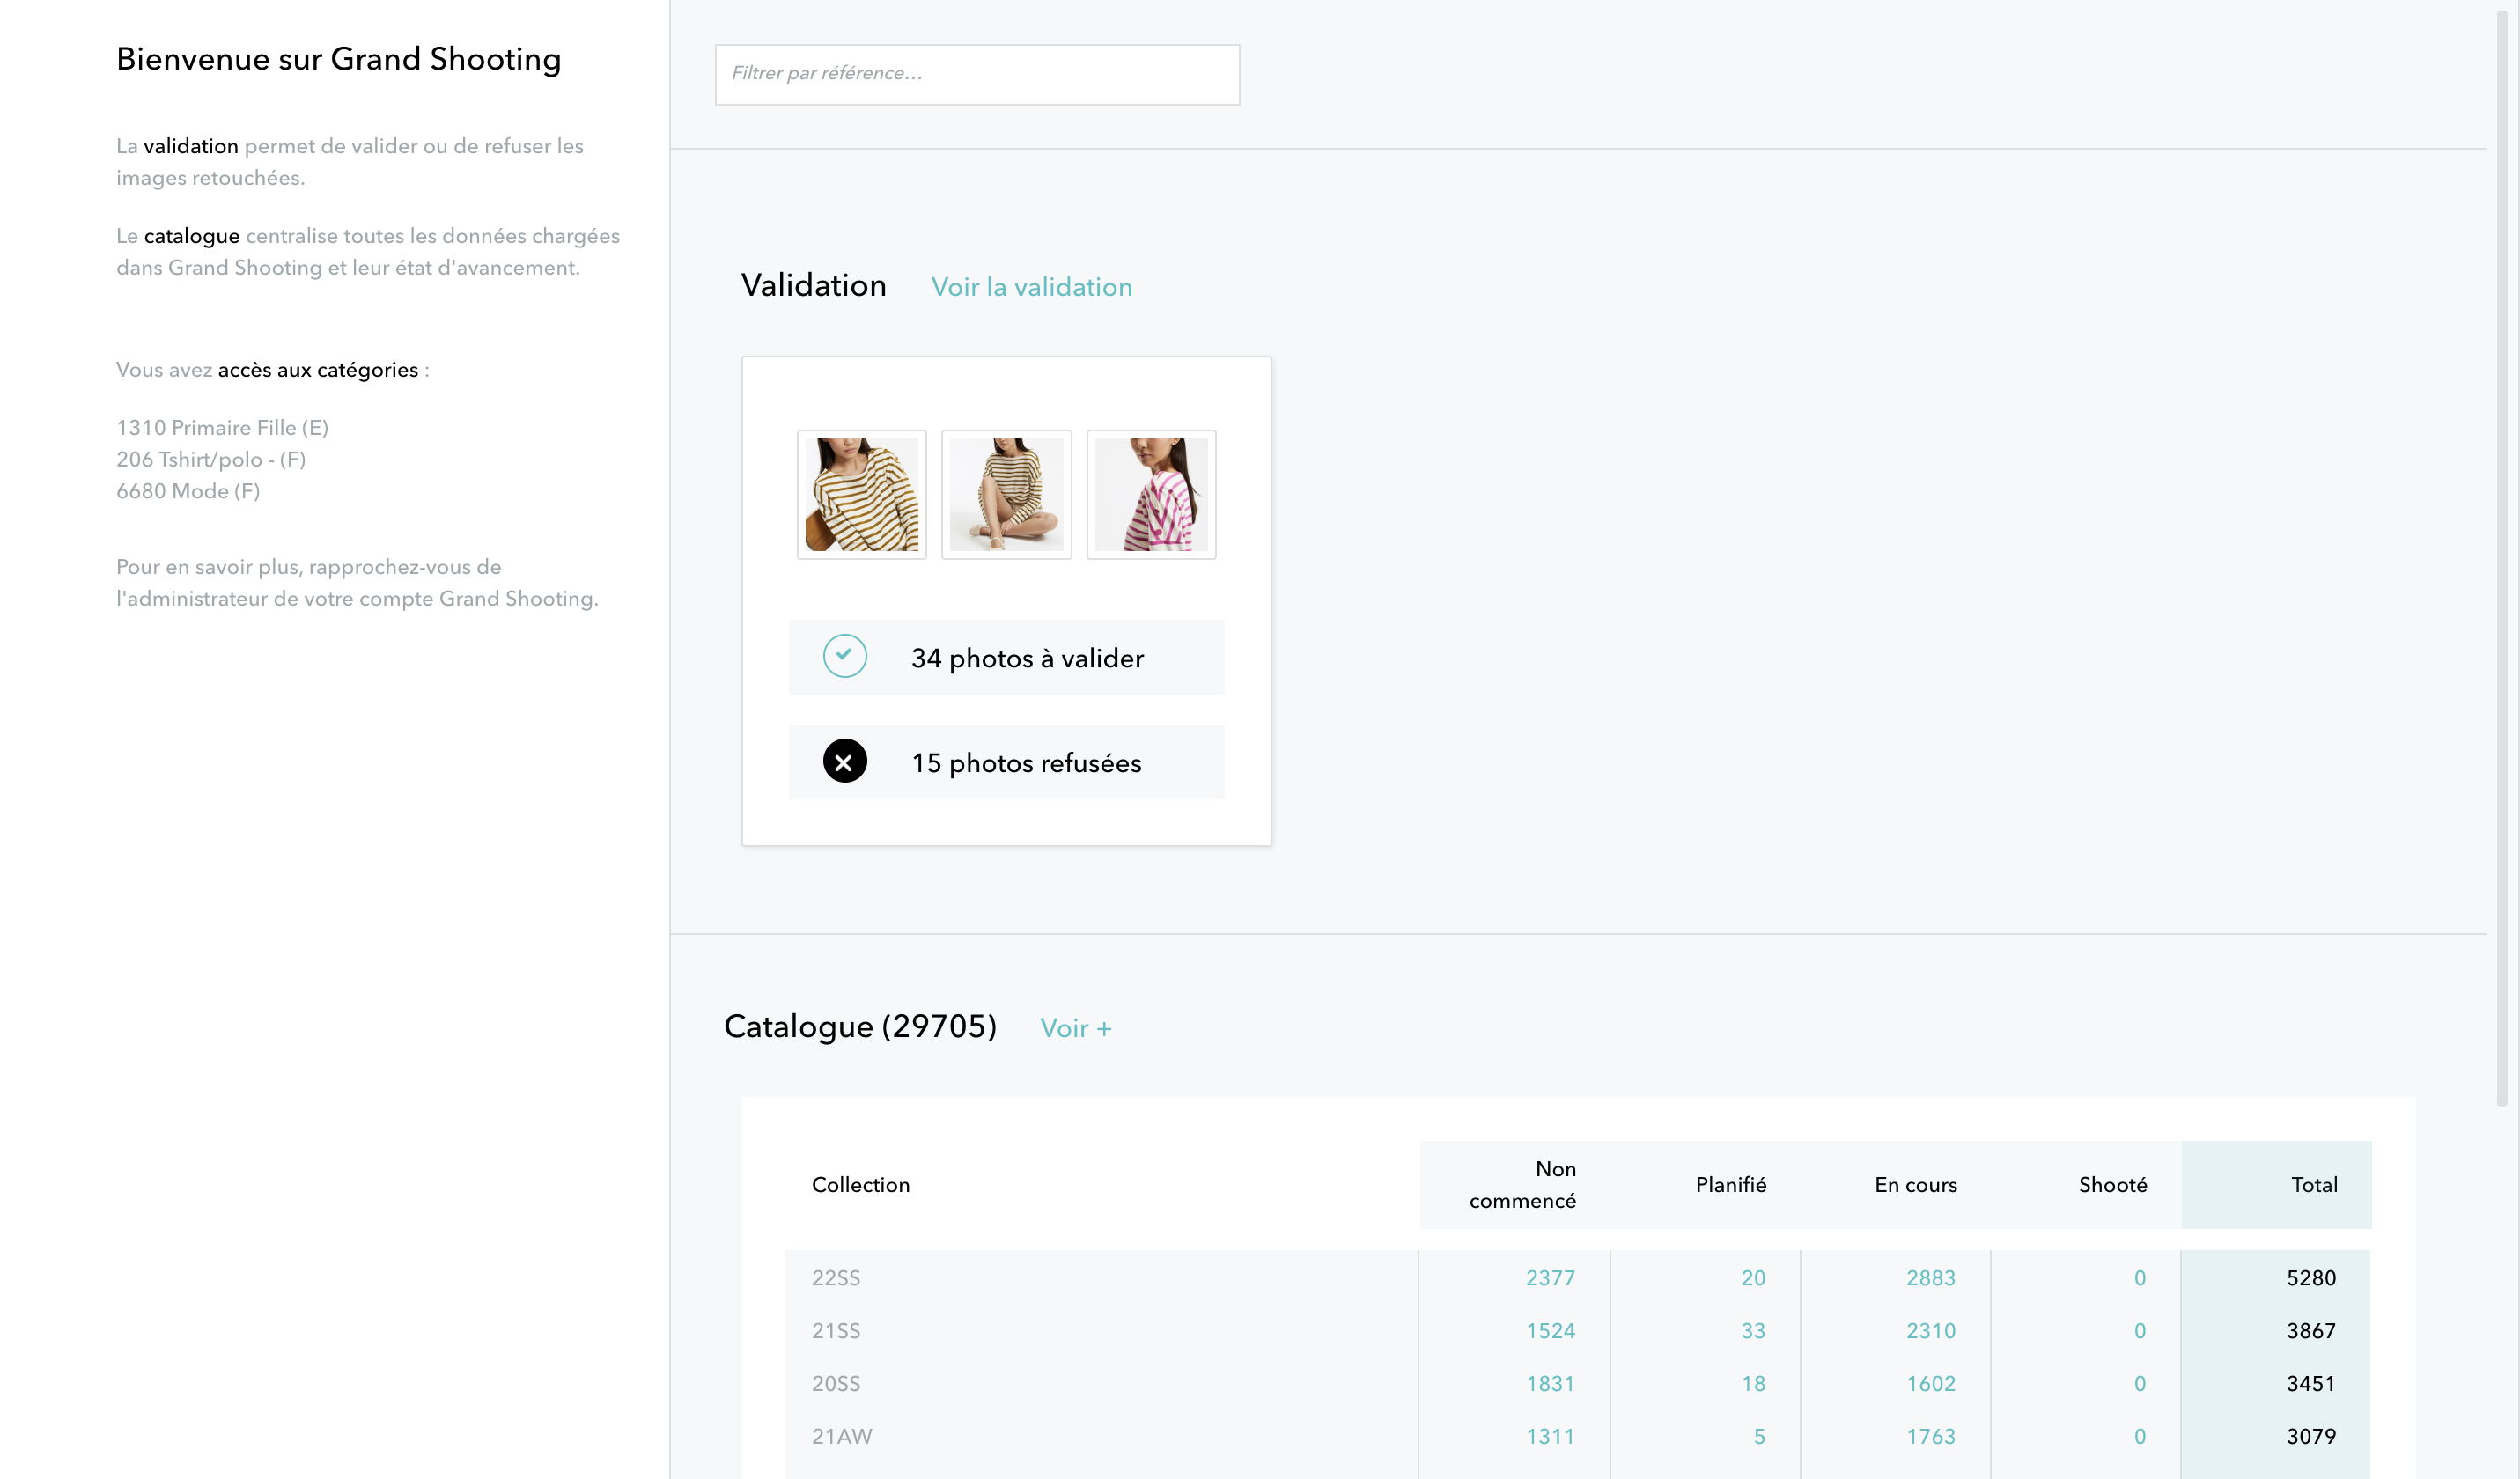The image size is (2520, 1479).
Task: Click Shooté value 0 for 22SS
Action: pyautogui.click(x=2139, y=1277)
